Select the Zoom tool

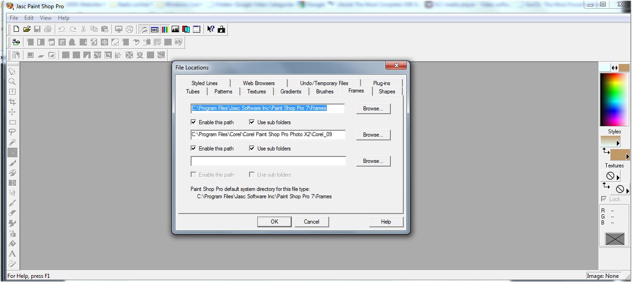pos(12,81)
